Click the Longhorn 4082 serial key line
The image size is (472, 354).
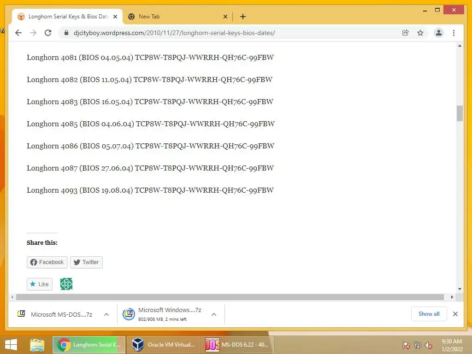(x=150, y=80)
